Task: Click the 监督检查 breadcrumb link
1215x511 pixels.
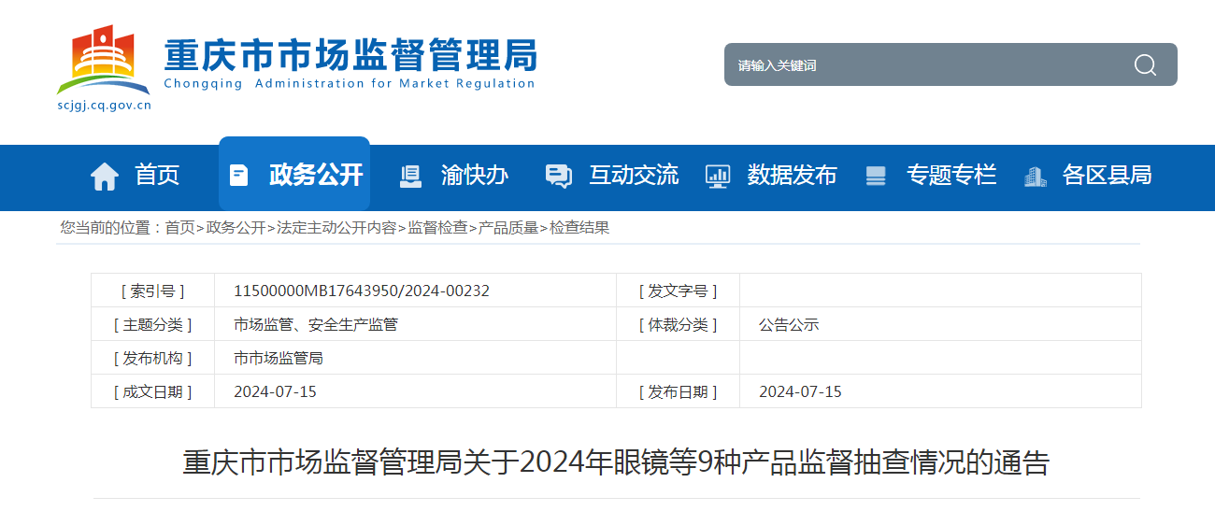Action: (x=437, y=227)
